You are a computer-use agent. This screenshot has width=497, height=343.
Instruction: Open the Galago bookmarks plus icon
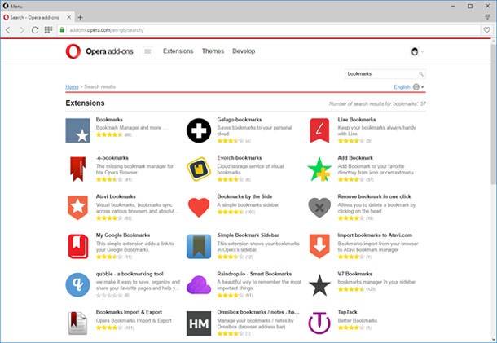click(x=199, y=130)
